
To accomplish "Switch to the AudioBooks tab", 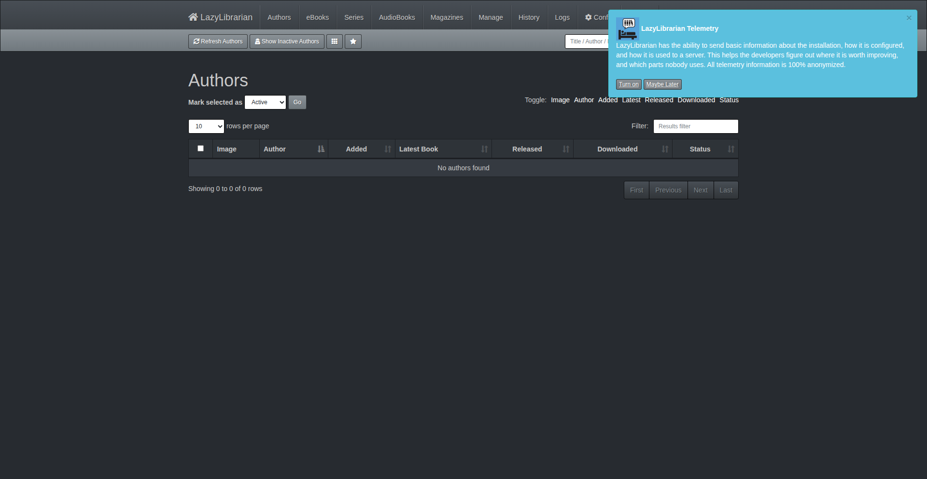I will tap(397, 17).
